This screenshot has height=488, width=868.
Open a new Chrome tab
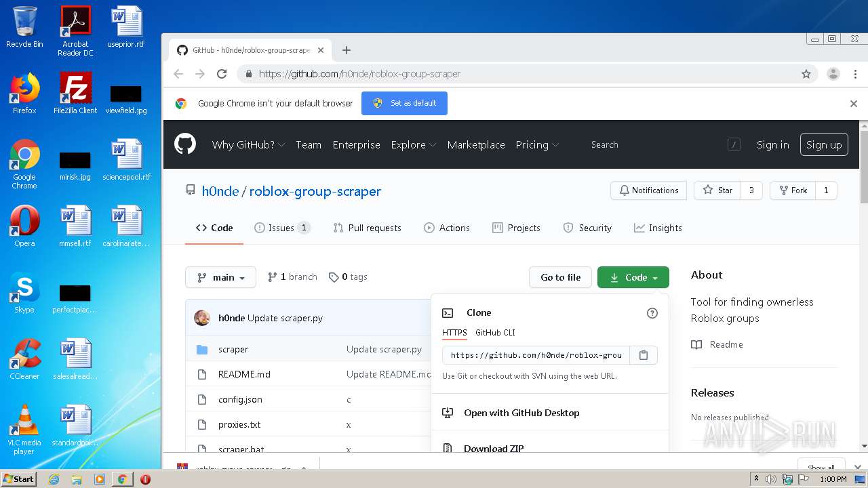coord(347,50)
